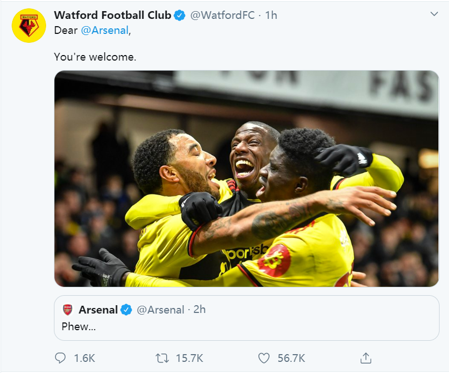The height and width of the screenshot is (373, 449).
Task: Click the Arsenal name in quoted tweet
Action: coord(98,310)
